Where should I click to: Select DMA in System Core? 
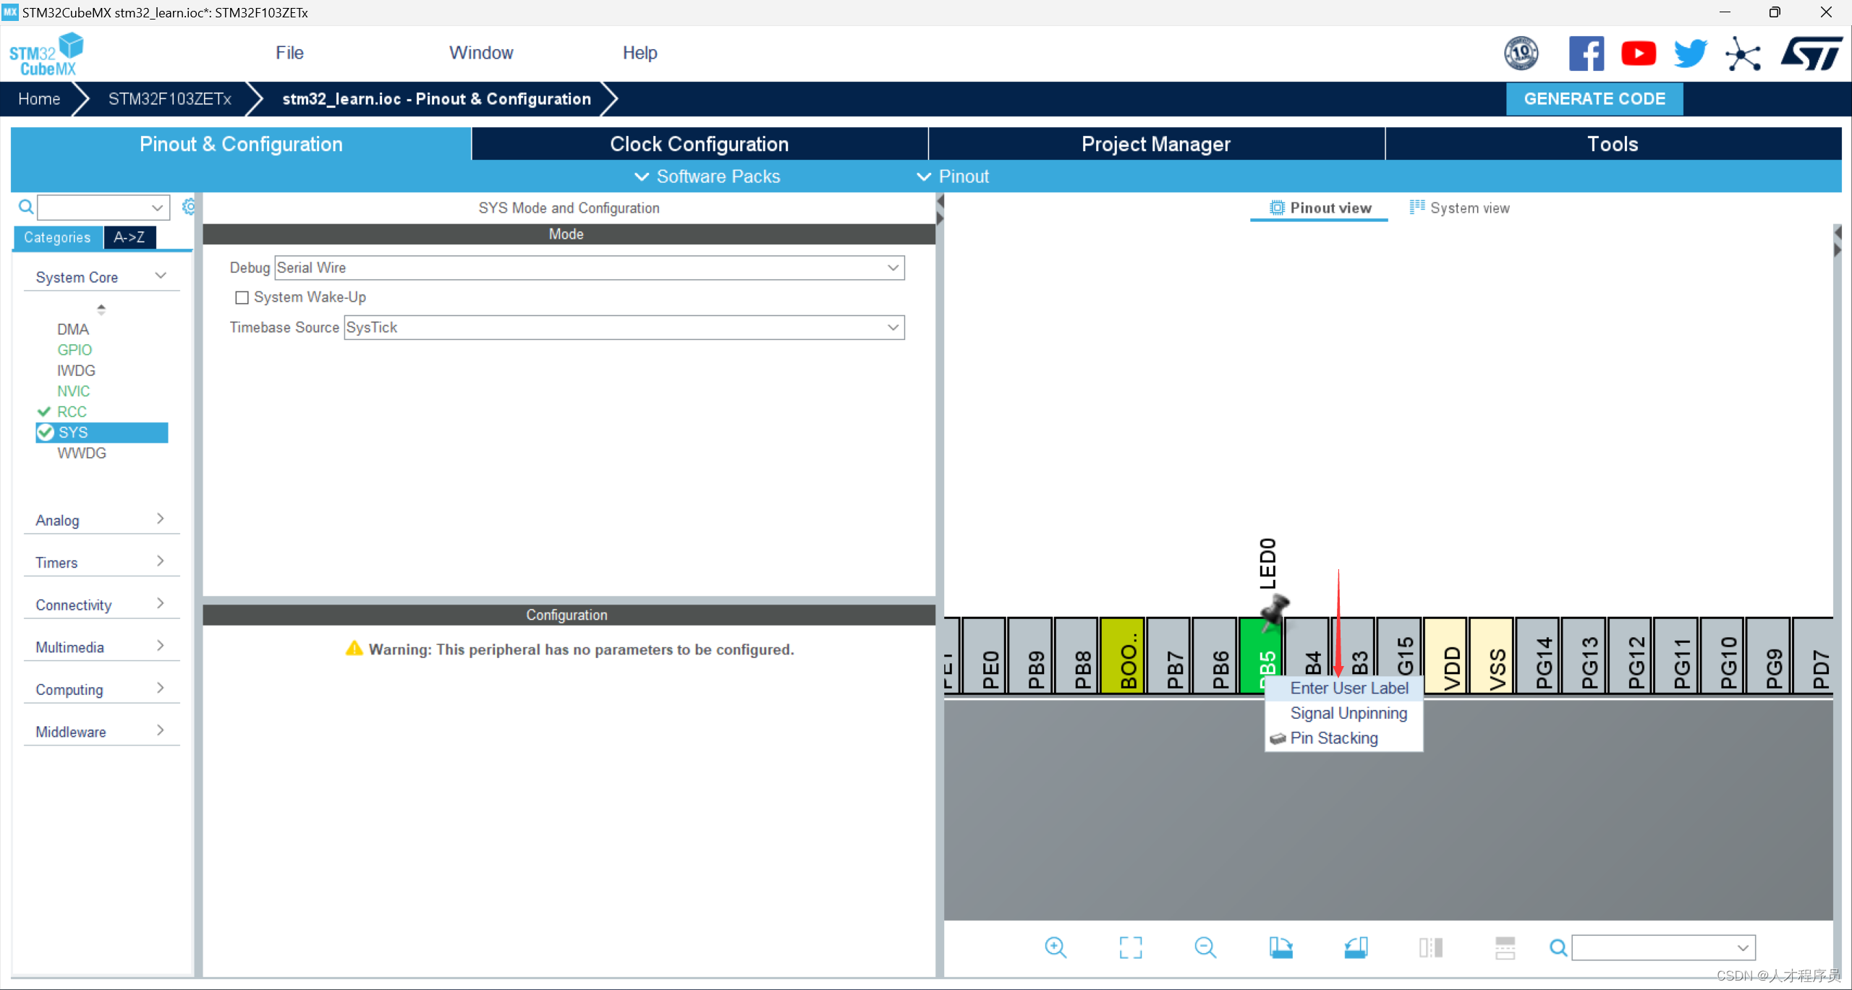coord(73,329)
